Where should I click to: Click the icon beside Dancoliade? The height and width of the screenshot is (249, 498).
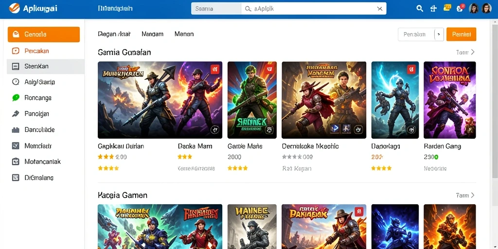click(x=15, y=130)
